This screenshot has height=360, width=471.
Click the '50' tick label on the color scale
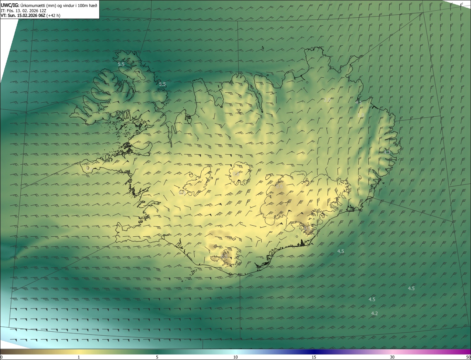468,357
